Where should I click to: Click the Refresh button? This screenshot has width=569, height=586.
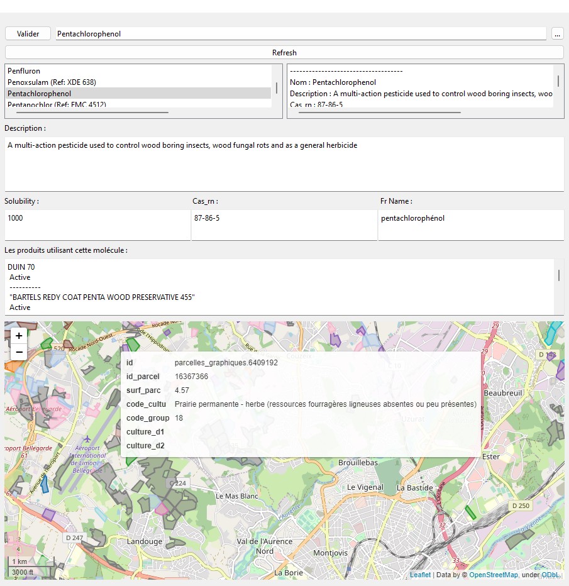pos(284,52)
